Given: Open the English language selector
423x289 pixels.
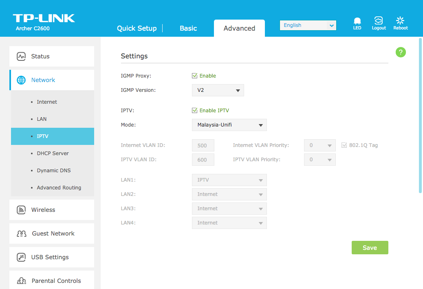Looking at the screenshot, I should tap(308, 25).
